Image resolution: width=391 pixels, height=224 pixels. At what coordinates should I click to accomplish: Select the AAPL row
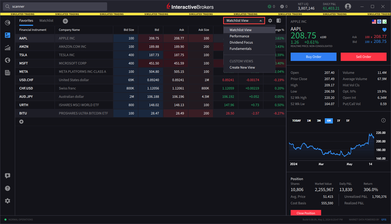(x=151, y=38)
